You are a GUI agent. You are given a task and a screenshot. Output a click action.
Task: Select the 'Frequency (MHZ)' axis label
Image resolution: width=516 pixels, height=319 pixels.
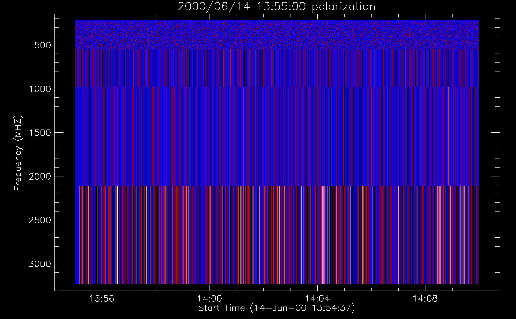click(x=18, y=153)
